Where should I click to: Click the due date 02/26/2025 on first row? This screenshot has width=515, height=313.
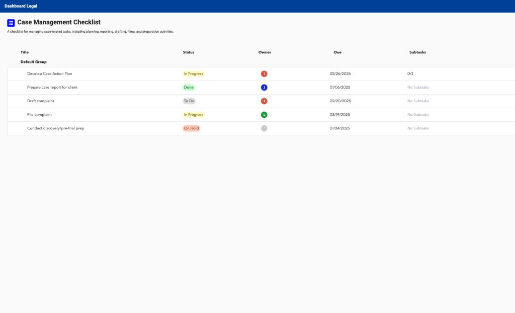coord(339,73)
